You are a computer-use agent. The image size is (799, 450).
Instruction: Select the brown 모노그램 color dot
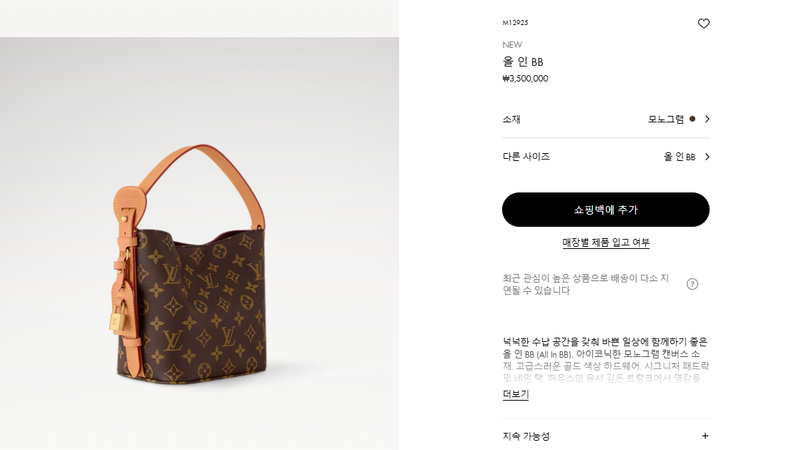tap(692, 119)
